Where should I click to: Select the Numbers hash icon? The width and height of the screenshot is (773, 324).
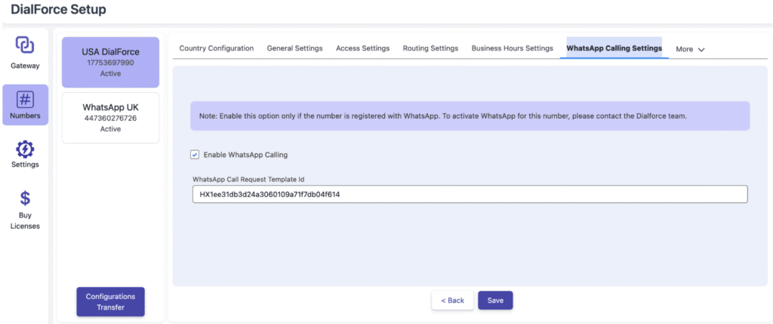point(25,100)
